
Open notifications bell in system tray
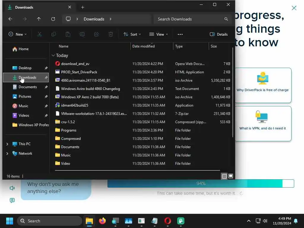pos(296,221)
